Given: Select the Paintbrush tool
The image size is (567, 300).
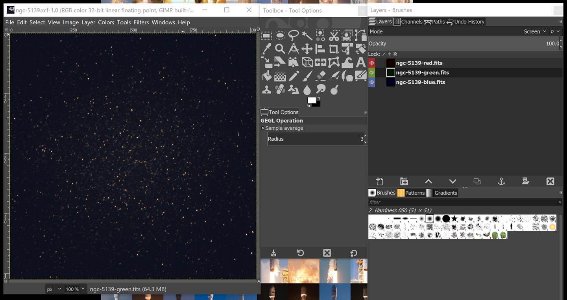Looking at the screenshot, I should point(307,76).
